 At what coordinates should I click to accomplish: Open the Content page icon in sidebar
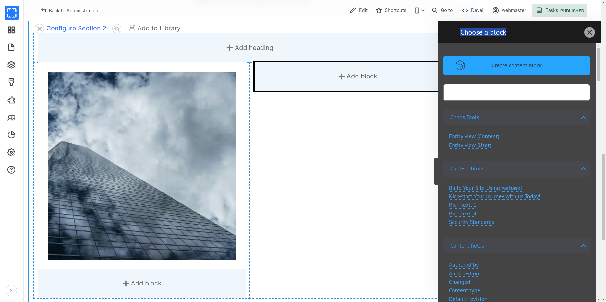coord(11,47)
